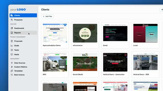
Task: Open the Bulk Actions page
Action: coord(23,75)
